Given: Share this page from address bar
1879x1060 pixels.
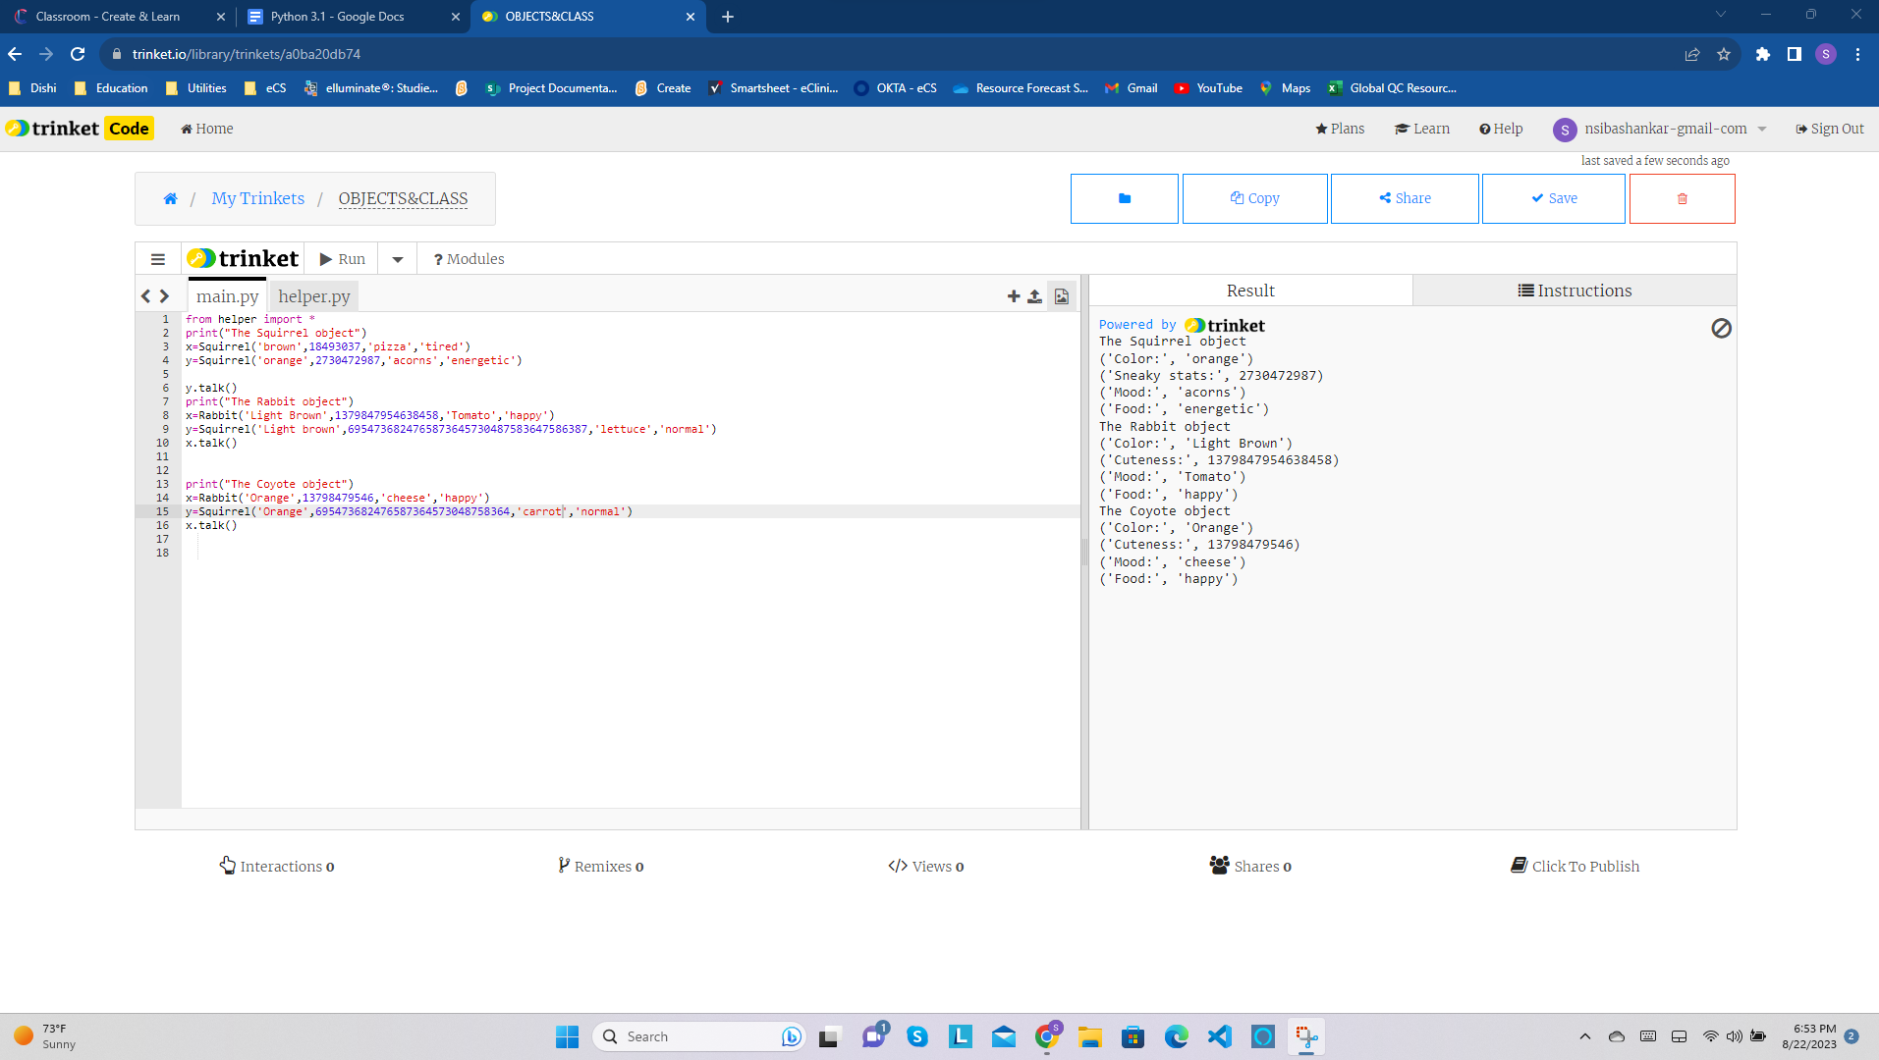Looking at the screenshot, I should coord(1691,54).
